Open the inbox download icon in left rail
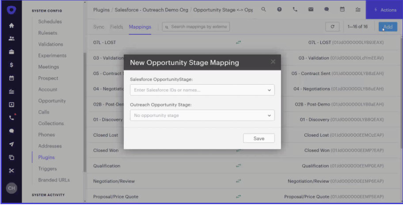The image size is (403, 205). point(11,104)
